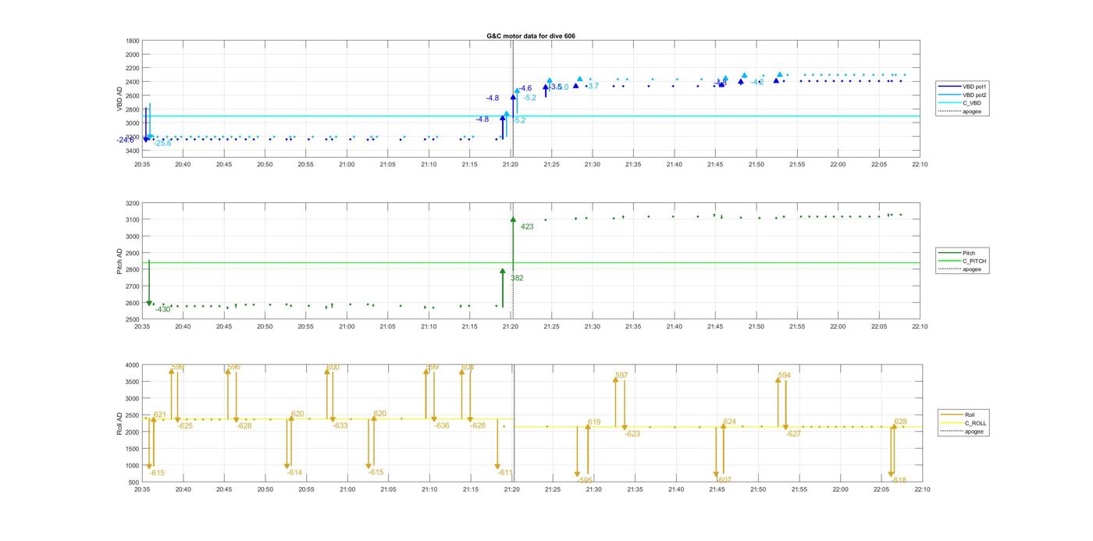Click the "-3.7" data label
This screenshot has width=1093, height=541.
pyautogui.click(x=593, y=87)
